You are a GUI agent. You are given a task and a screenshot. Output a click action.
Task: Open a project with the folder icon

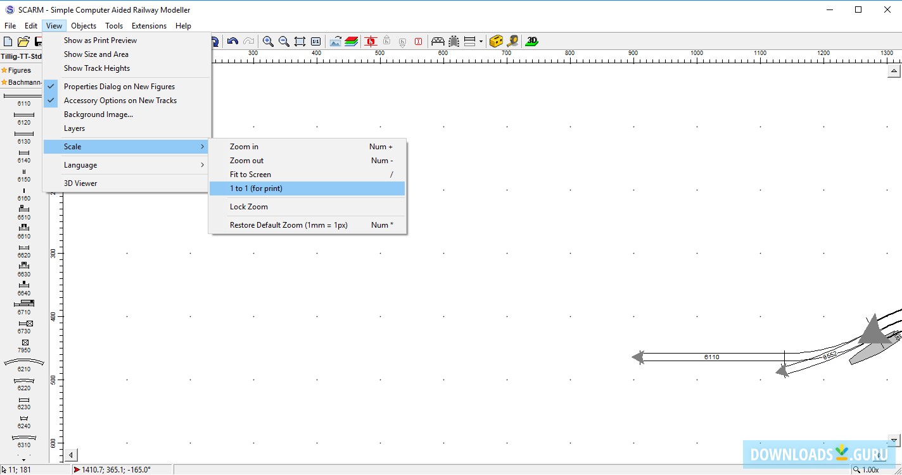tap(23, 42)
